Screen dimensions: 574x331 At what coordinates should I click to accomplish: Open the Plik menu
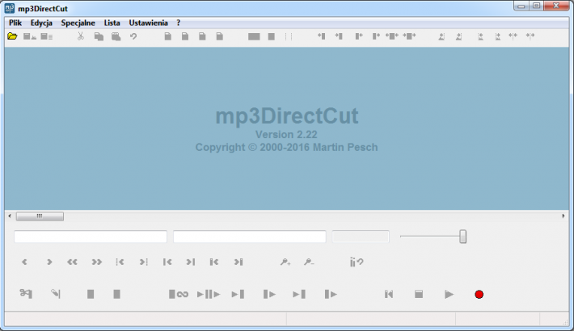pyautogui.click(x=15, y=23)
